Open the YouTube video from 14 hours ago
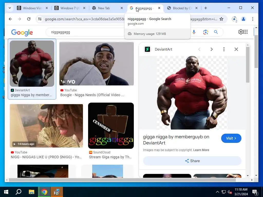 [x=46, y=126]
